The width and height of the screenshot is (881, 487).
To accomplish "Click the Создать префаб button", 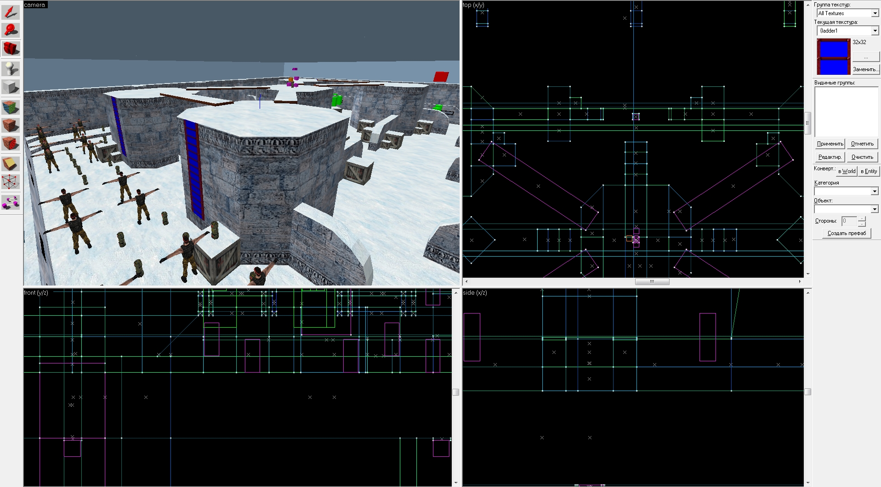I will coord(847,233).
